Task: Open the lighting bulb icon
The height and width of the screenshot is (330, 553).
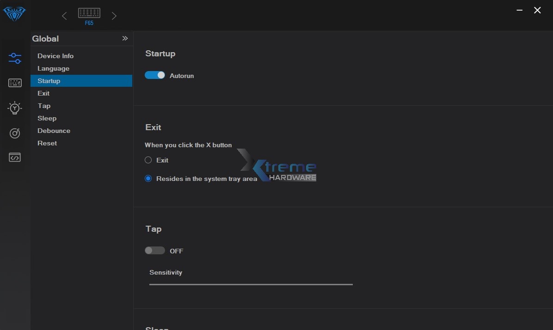Action: (x=15, y=108)
